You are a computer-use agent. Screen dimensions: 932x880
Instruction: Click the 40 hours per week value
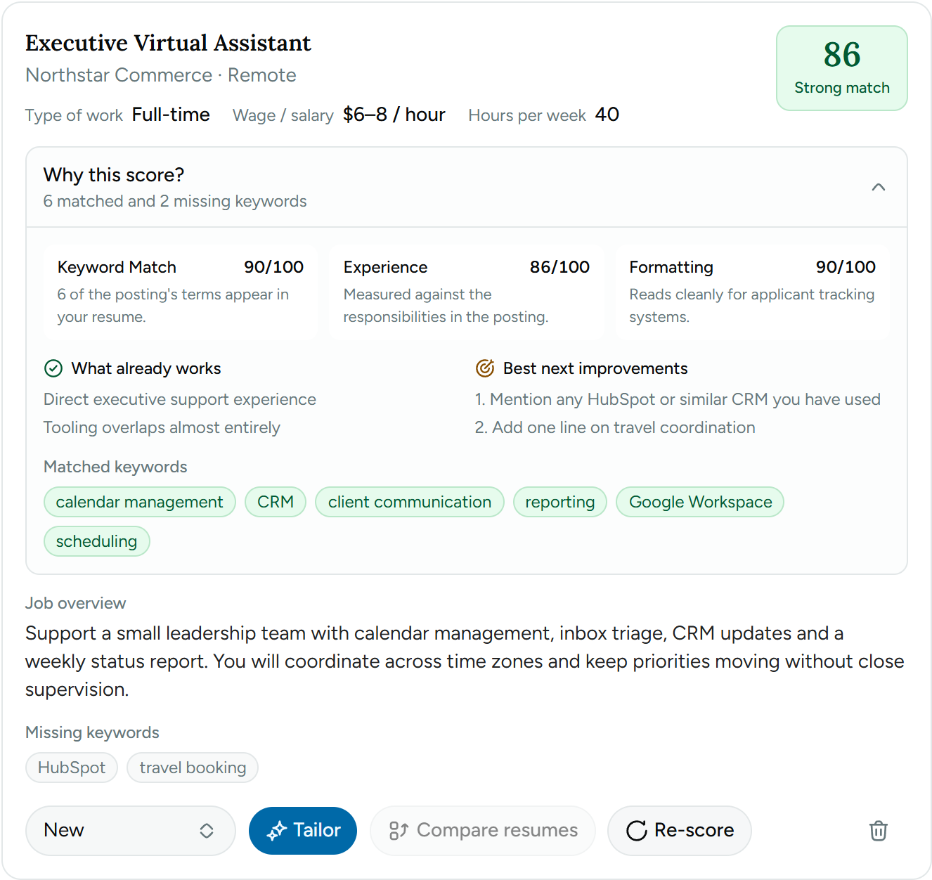607,115
